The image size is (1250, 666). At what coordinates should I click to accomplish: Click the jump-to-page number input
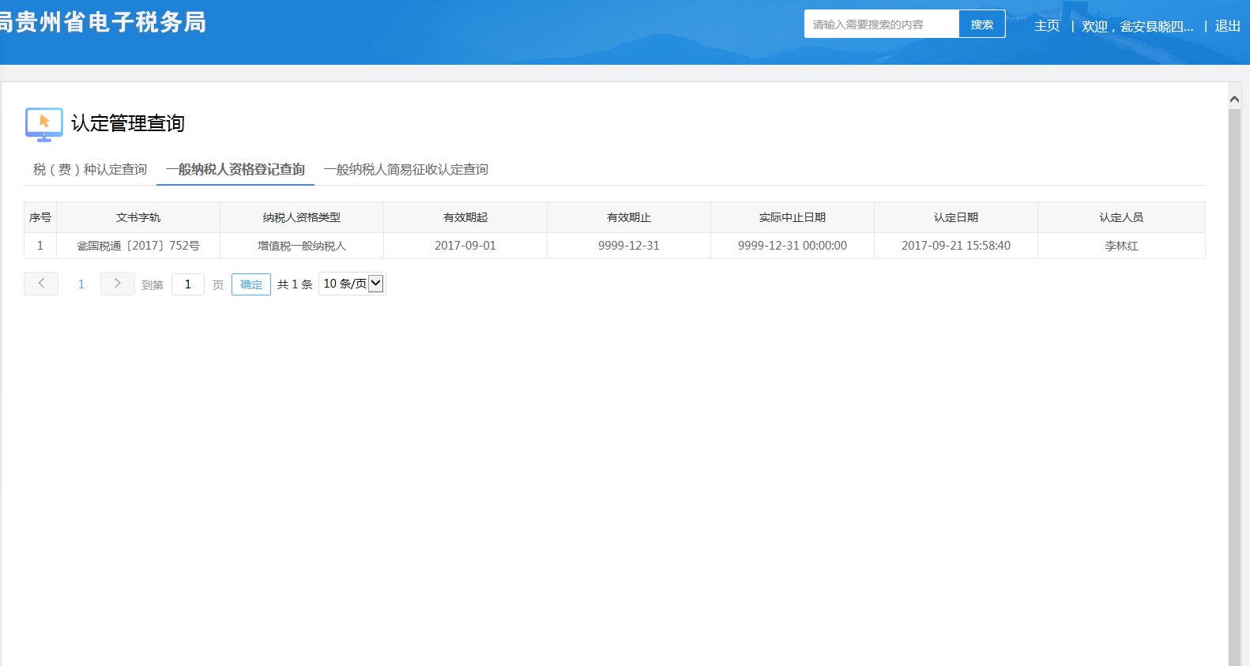(x=188, y=284)
